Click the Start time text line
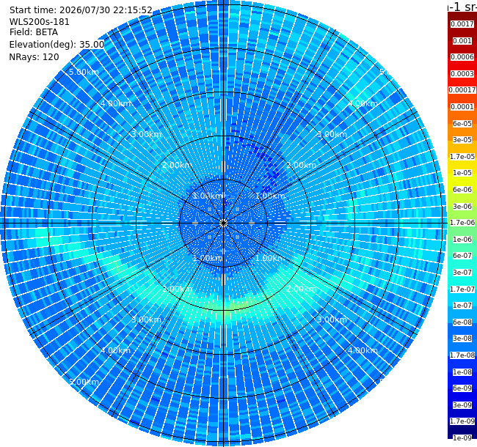Screen dimensions: 477x447 tap(81, 10)
